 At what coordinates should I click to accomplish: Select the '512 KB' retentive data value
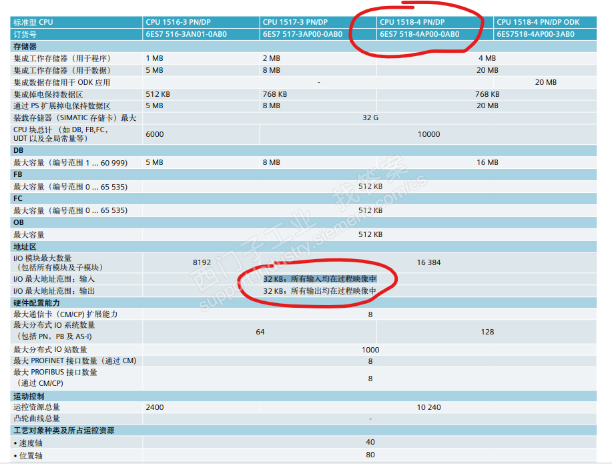[158, 94]
